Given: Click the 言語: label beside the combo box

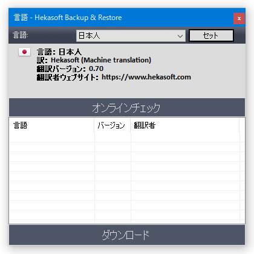Looking at the screenshot, I should (21, 35).
